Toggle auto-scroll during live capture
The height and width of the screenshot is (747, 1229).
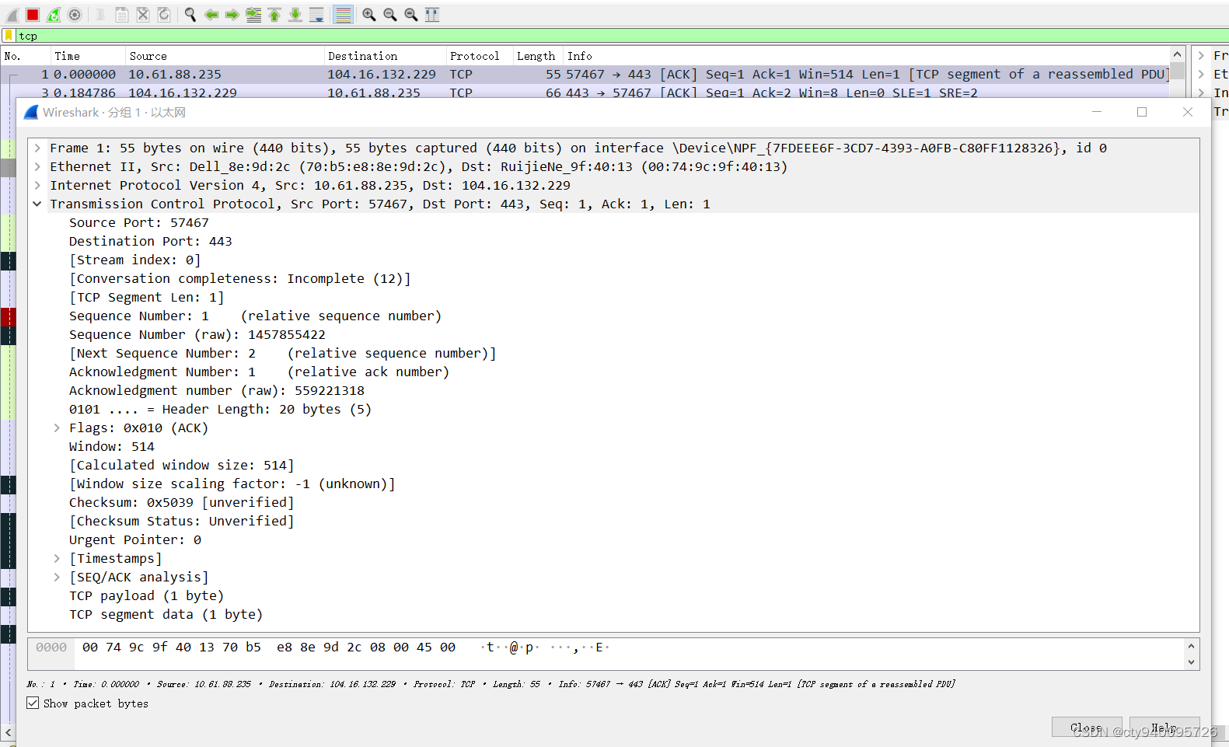(x=316, y=15)
